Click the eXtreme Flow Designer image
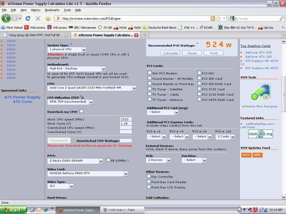The width and height of the screenshot is (286, 214). coord(260,92)
